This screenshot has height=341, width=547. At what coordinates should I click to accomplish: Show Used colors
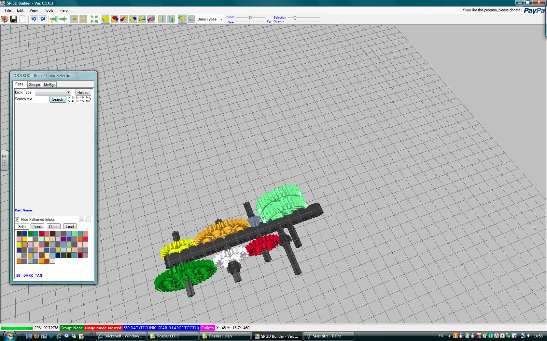click(70, 227)
